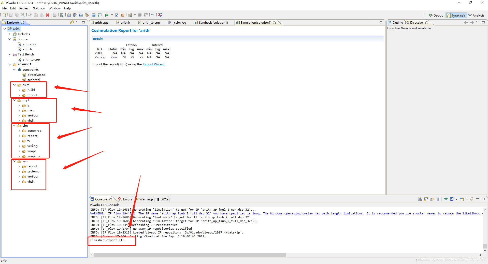Click the Clear Console icon

coord(420,199)
